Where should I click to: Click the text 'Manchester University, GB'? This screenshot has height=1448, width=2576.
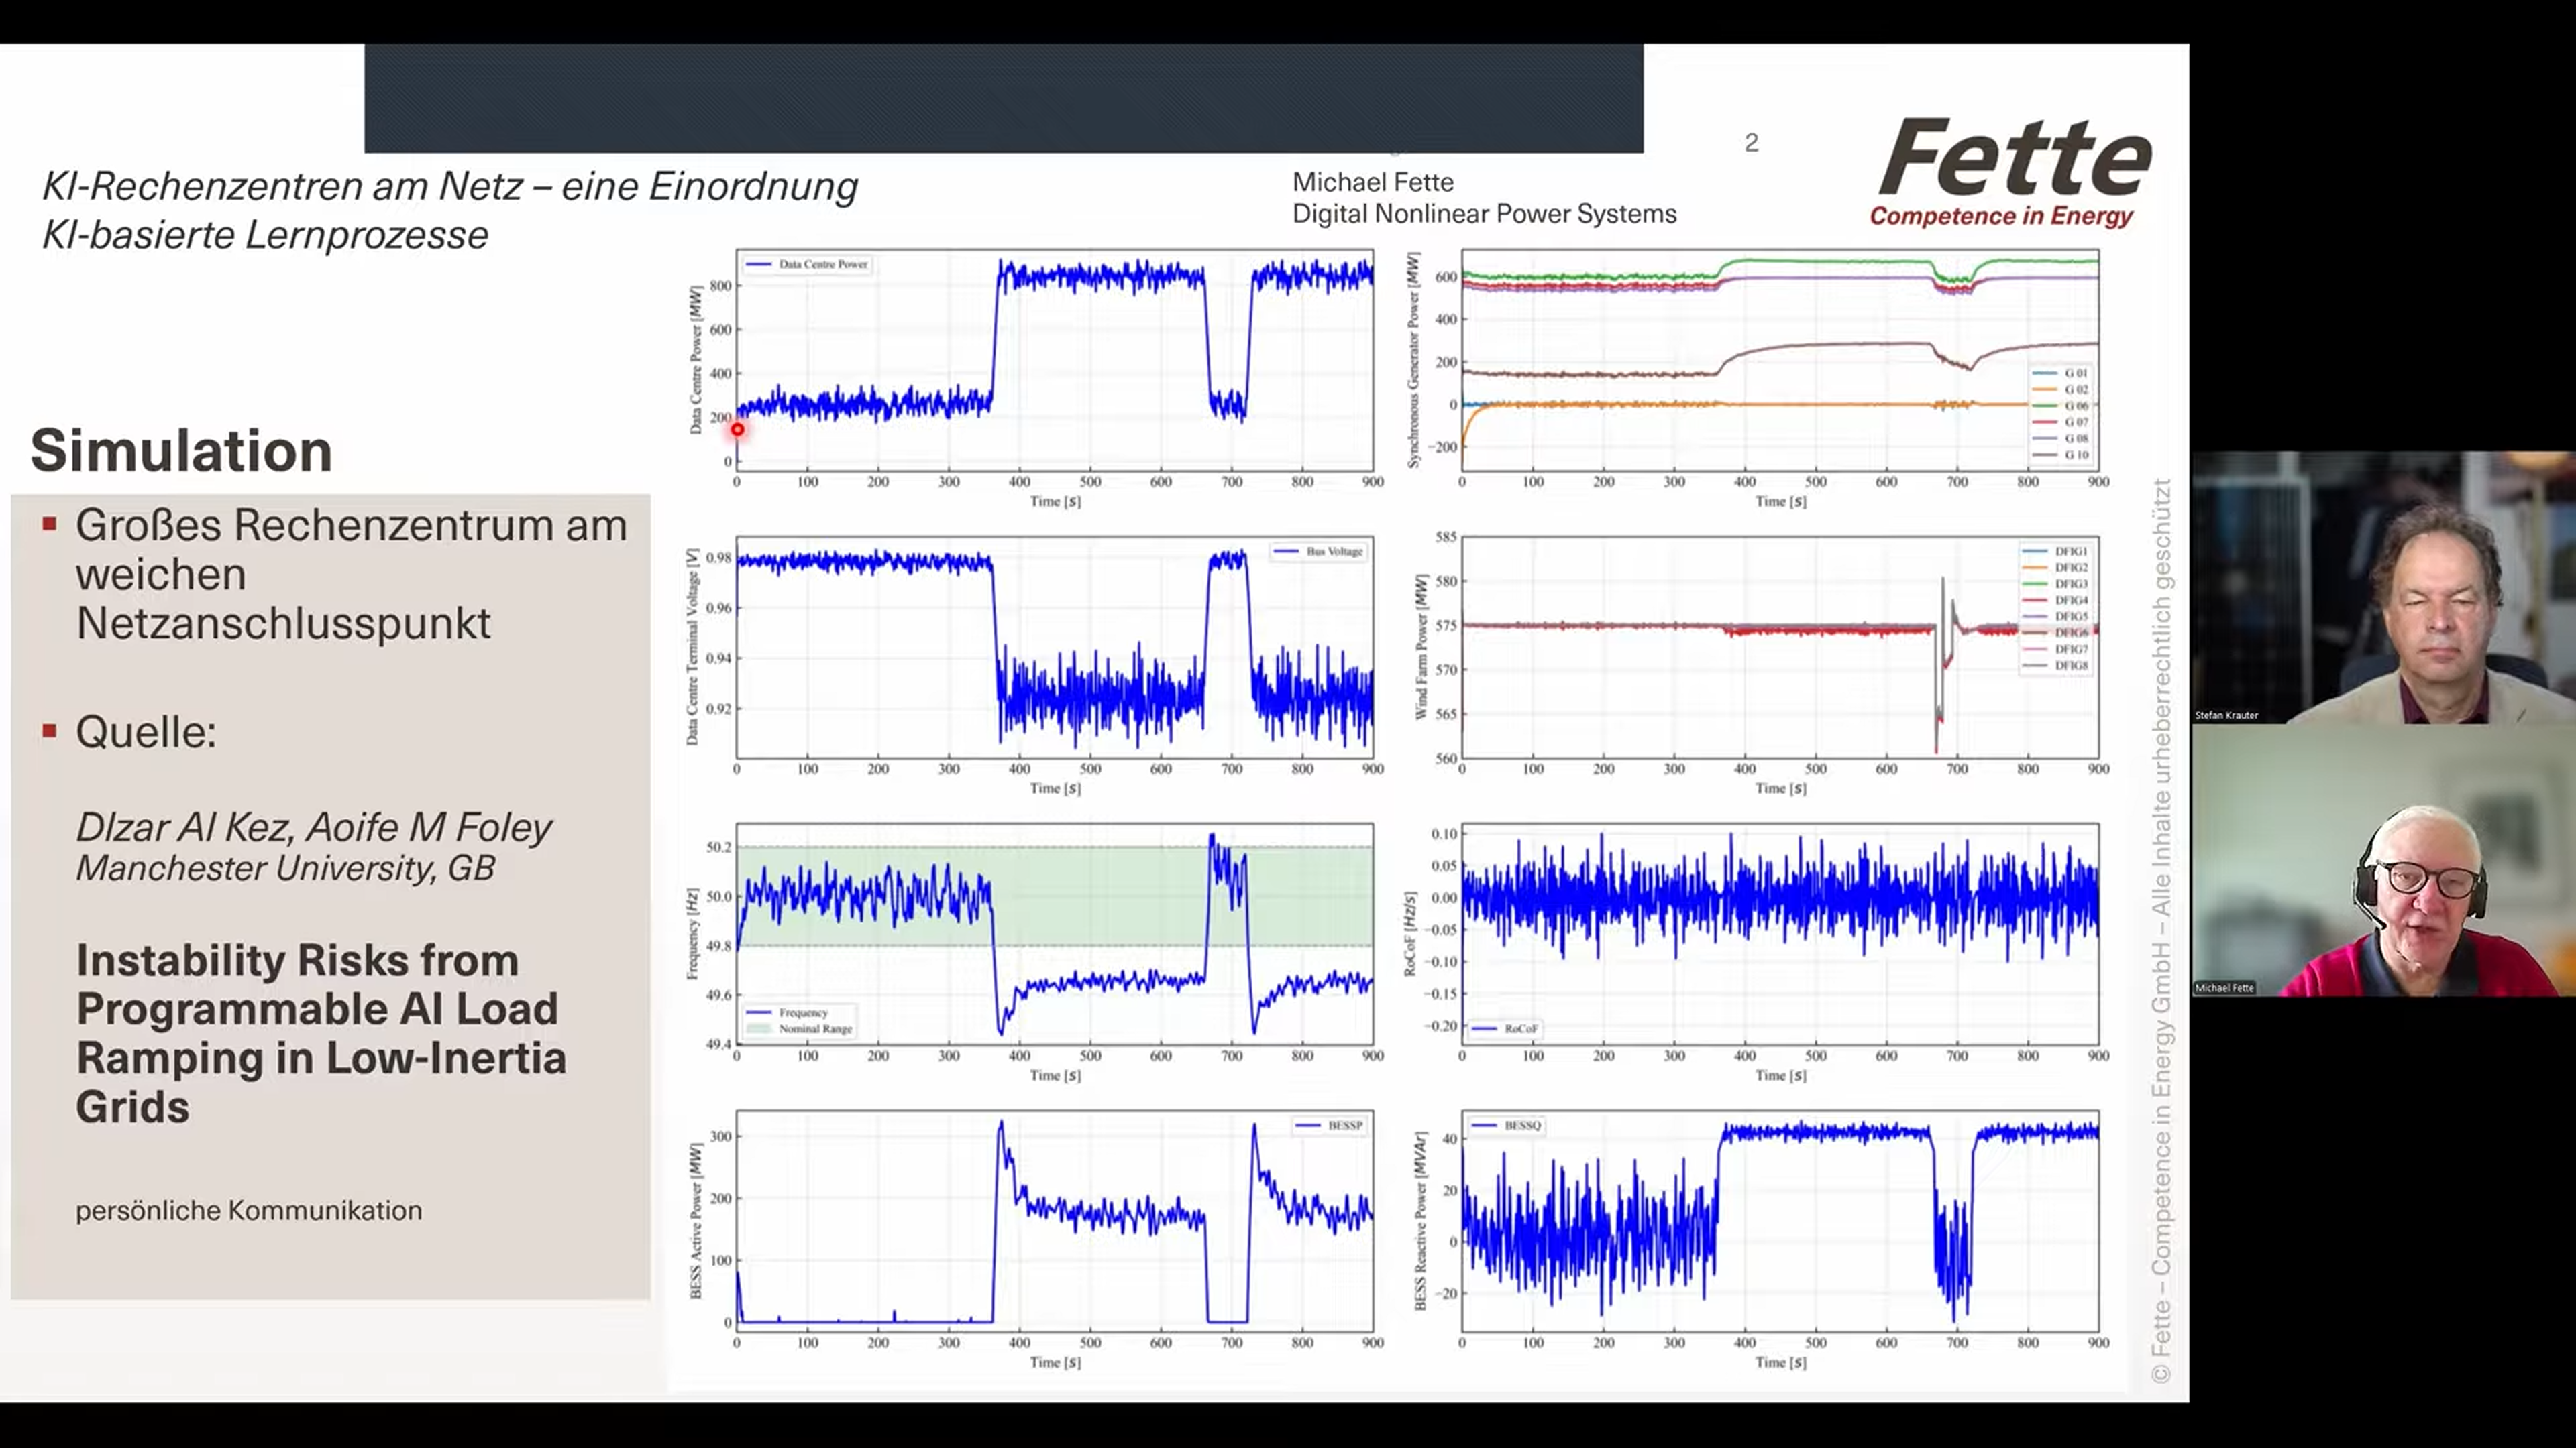tap(286, 867)
